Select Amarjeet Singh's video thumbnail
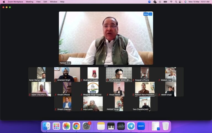 click(67, 74)
